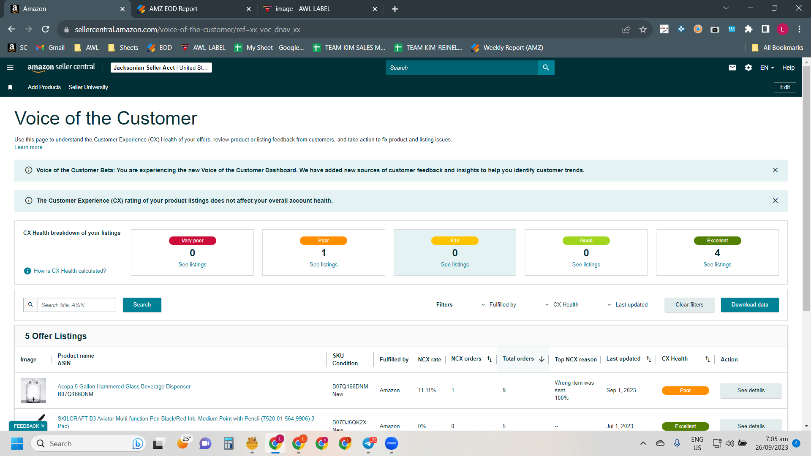Image resolution: width=811 pixels, height=456 pixels.
Task: Toggle the browser side panel icon
Action: click(x=765, y=29)
